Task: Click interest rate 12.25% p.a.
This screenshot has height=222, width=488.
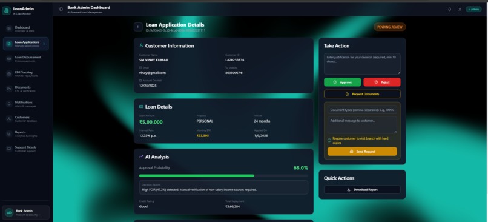Action: pos(148,136)
